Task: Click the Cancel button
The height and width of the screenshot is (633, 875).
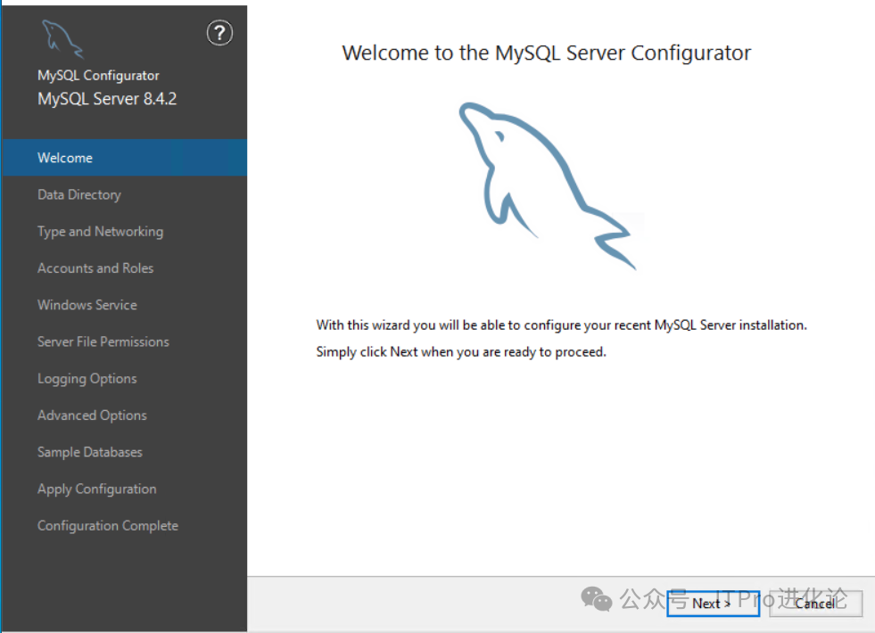Action: click(815, 604)
